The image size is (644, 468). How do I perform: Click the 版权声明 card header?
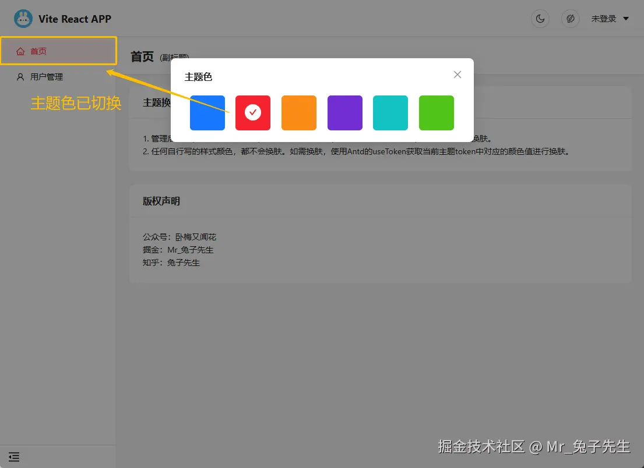coord(162,201)
